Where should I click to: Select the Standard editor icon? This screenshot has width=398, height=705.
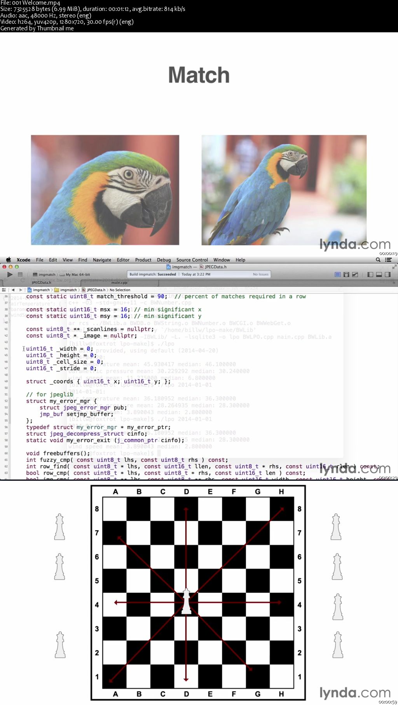(x=337, y=274)
